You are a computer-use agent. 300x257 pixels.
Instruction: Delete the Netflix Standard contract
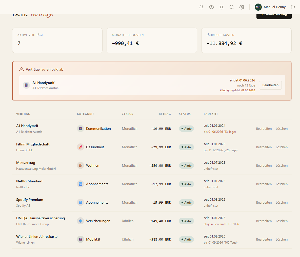(x=282, y=184)
